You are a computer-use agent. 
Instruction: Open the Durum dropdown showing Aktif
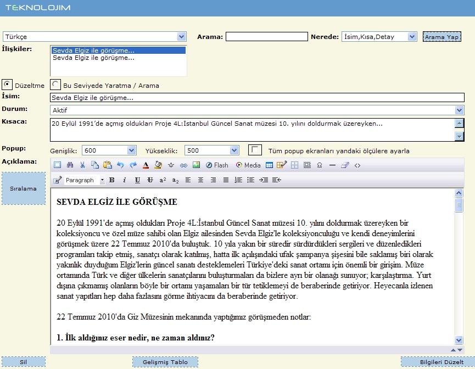pos(459,110)
